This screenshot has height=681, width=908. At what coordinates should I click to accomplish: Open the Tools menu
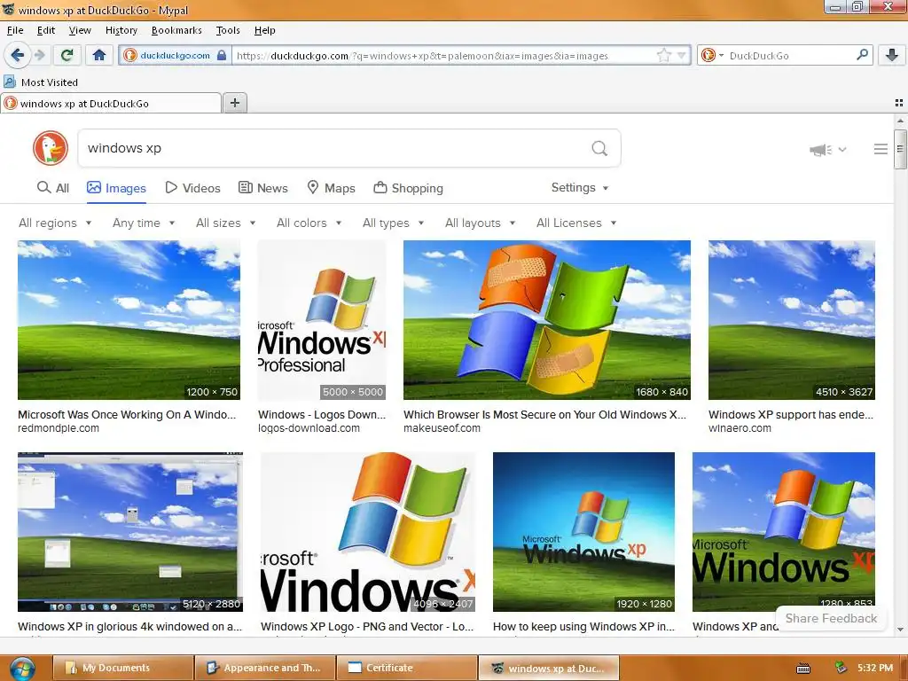coord(228,30)
